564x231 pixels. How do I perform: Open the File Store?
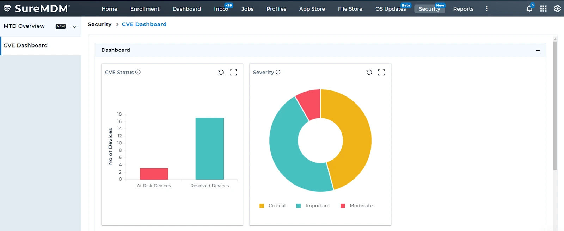point(350,9)
